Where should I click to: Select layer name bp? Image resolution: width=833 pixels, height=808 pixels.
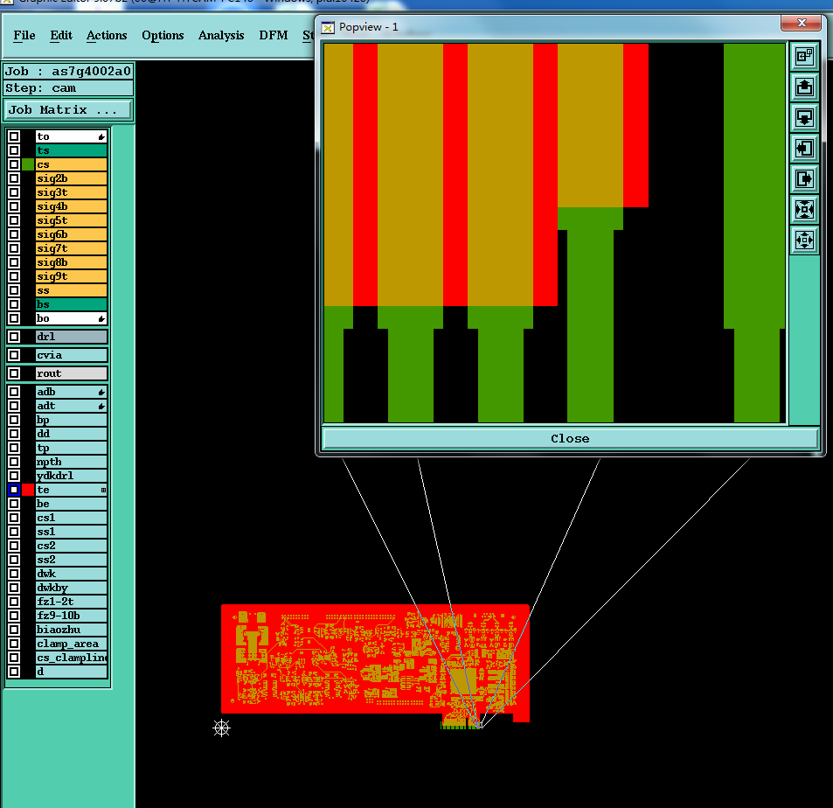pos(71,420)
